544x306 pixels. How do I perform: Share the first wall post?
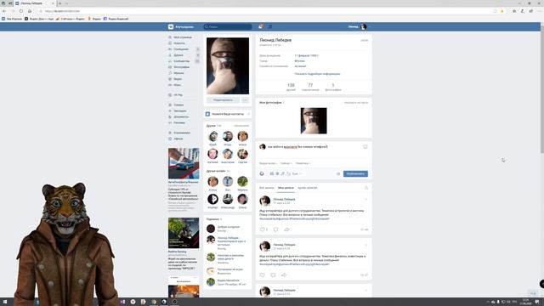click(286, 229)
